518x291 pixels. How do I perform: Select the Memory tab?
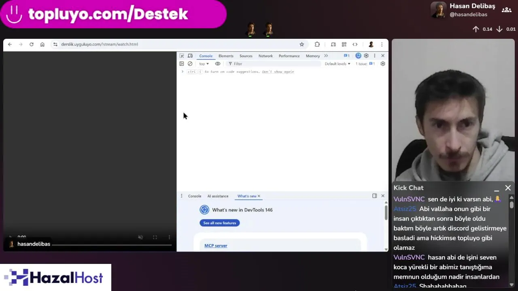pos(313,56)
